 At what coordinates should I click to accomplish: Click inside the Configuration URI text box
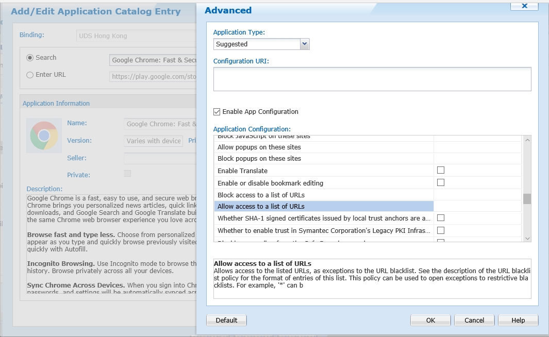pos(372,79)
